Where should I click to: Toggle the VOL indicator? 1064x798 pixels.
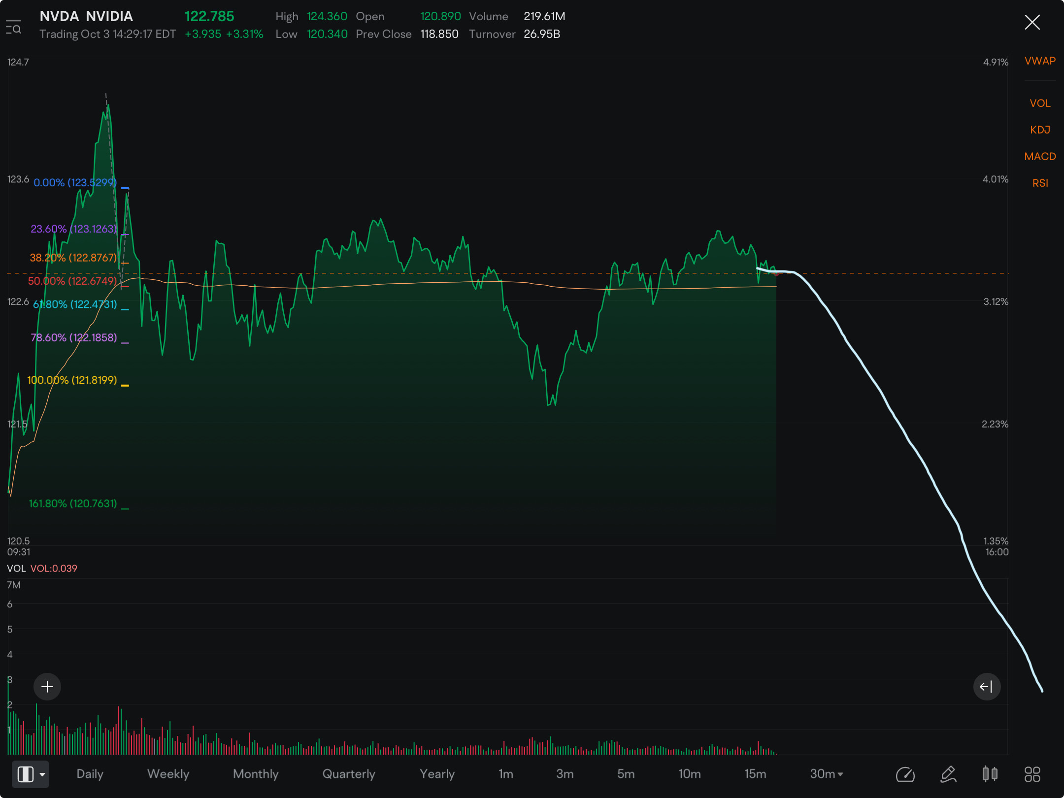pos(1040,103)
